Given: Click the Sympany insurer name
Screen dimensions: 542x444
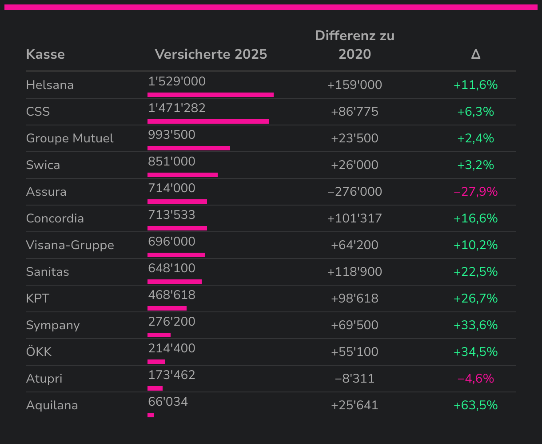Looking at the screenshot, I should point(53,325).
